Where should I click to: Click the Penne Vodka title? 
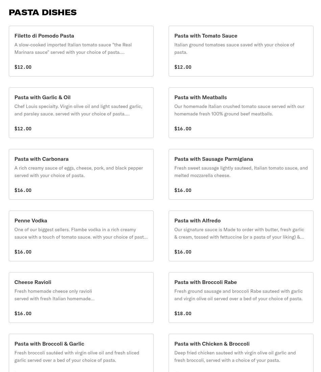pyautogui.click(x=31, y=221)
